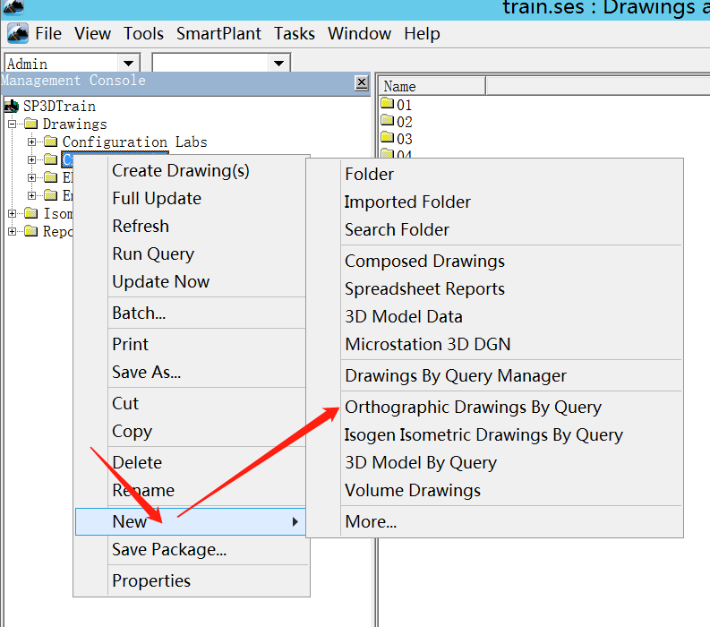Screen dimensions: 710x627
Task: Select folder 02 icon in the list
Action: [x=387, y=120]
